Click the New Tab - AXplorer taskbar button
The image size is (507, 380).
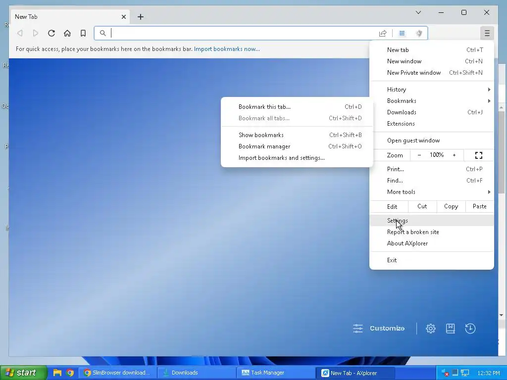pos(355,373)
